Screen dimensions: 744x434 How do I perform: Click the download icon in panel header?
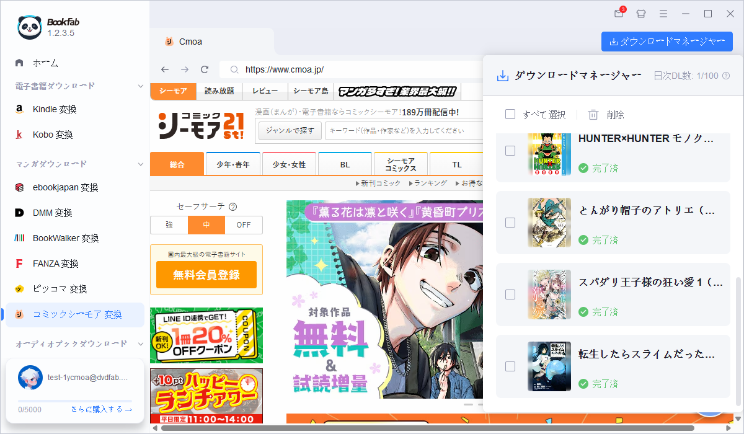503,76
